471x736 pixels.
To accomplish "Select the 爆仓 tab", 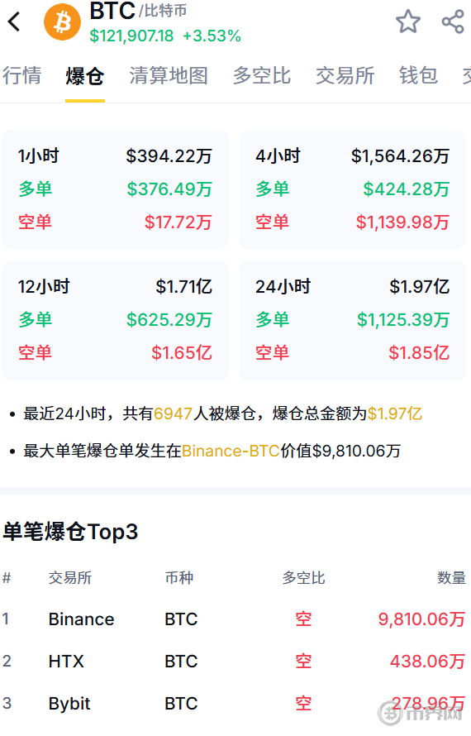I will pyautogui.click(x=85, y=75).
